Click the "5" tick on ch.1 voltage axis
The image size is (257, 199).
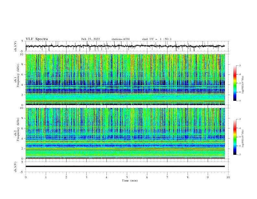(x=22, y=41)
